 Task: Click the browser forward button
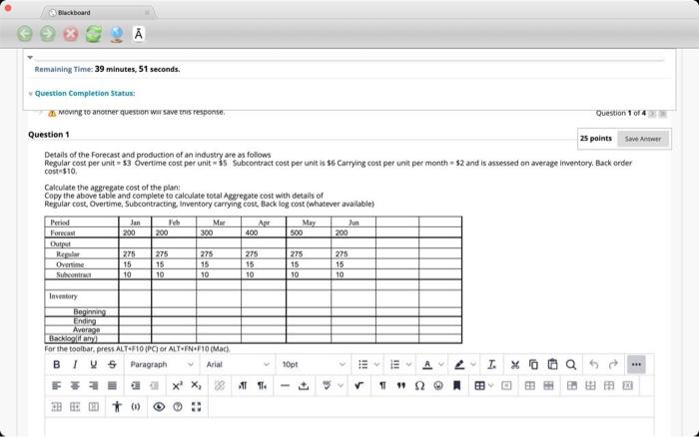(48, 33)
